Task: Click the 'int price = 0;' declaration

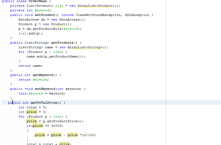Action: (32, 112)
